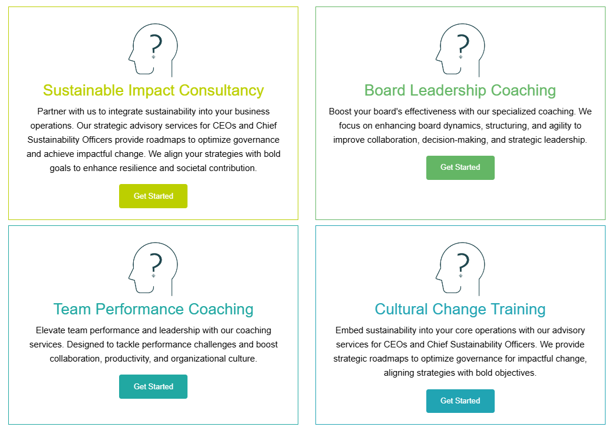This screenshot has width=612, height=430.
Task: Select the paragraph starting 'Embed sustainability into your core'
Action: point(460,352)
